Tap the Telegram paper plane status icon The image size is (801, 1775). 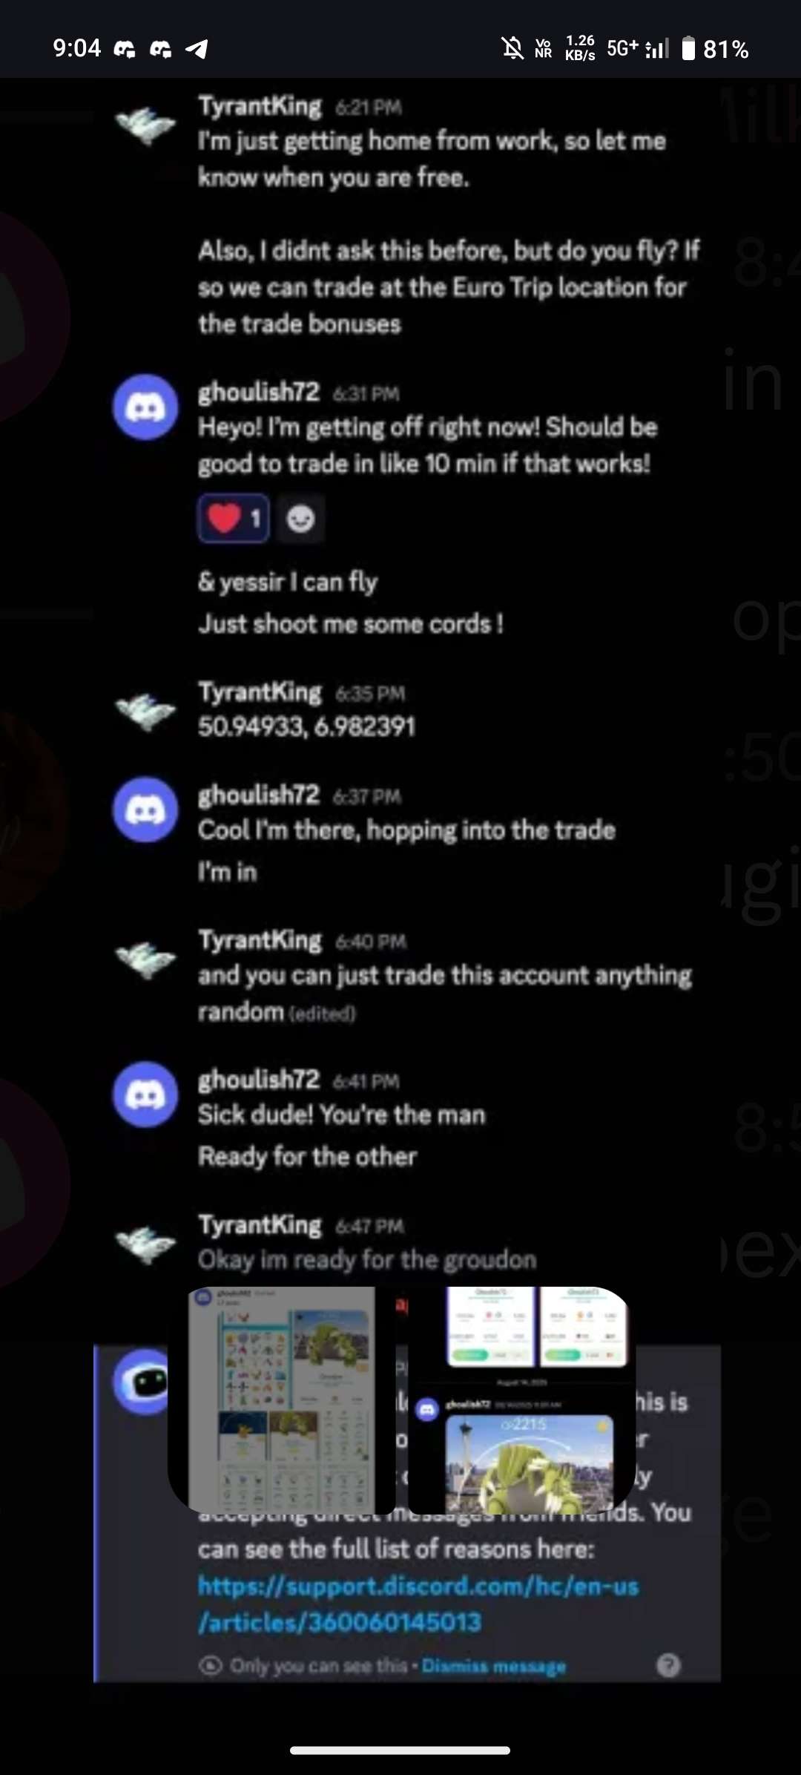click(197, 49)
